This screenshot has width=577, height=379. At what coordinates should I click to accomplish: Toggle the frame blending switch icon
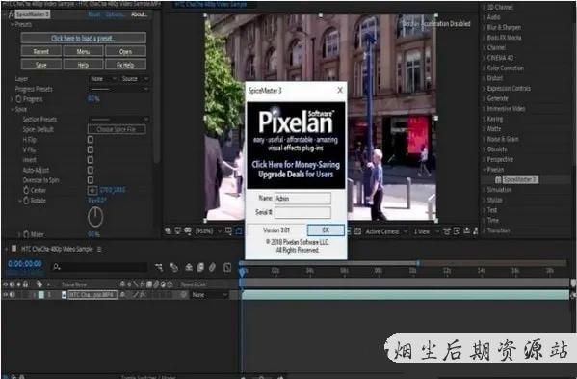coord(200,267)
